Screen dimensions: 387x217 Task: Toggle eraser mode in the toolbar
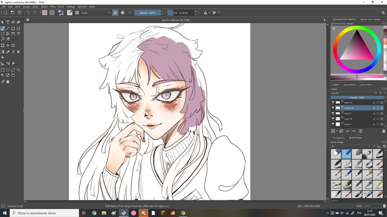coord(115,13)
